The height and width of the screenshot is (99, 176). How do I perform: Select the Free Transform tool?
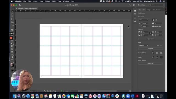click(x=12, y=43)
